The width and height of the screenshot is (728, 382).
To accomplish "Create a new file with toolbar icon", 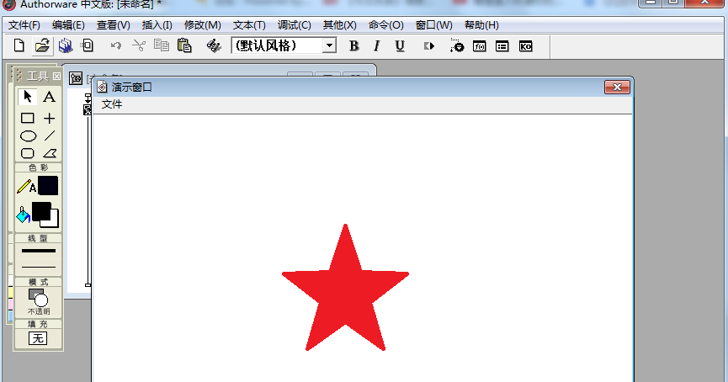I will coord(19,45).
